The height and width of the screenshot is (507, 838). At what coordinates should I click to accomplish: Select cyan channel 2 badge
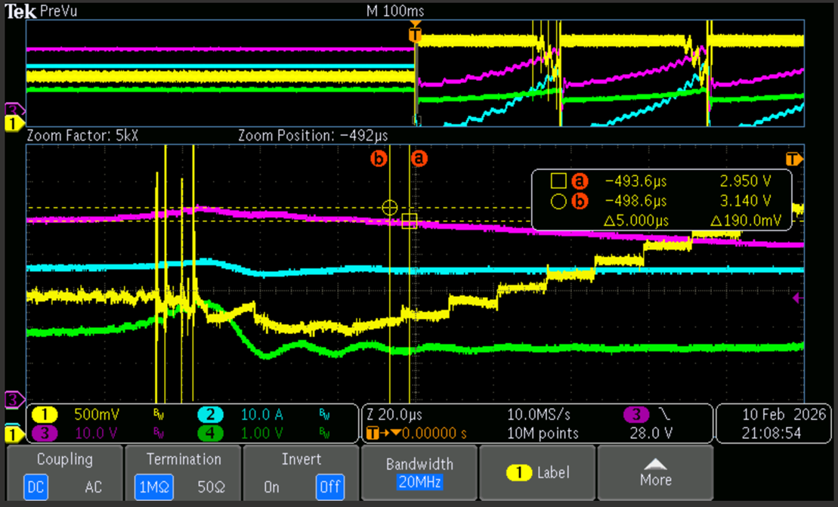(211, 415)
